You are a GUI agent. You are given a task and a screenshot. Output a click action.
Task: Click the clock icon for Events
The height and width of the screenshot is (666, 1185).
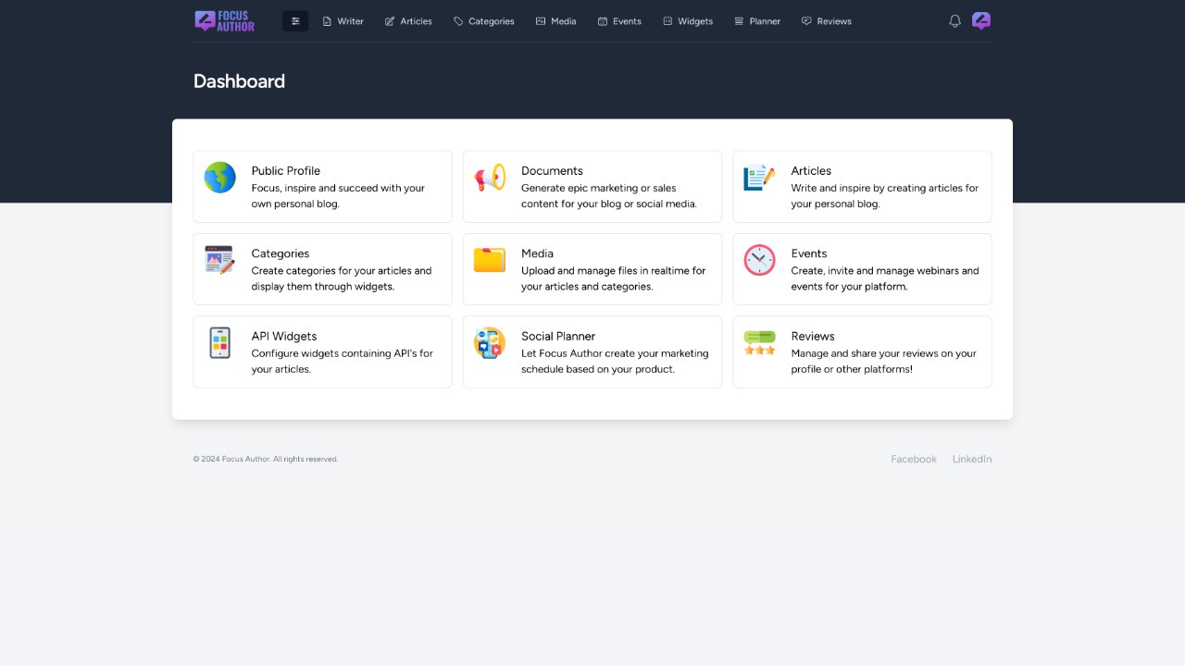[x=759, y=260]
